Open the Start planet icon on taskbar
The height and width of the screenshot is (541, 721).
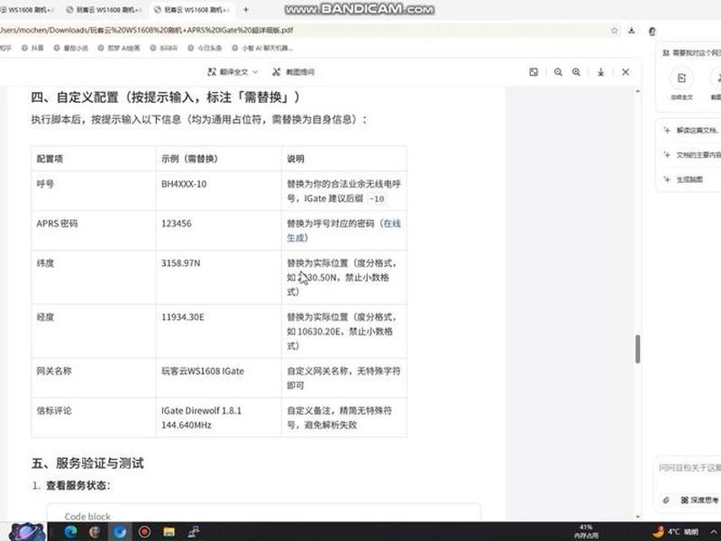point(27,532)
